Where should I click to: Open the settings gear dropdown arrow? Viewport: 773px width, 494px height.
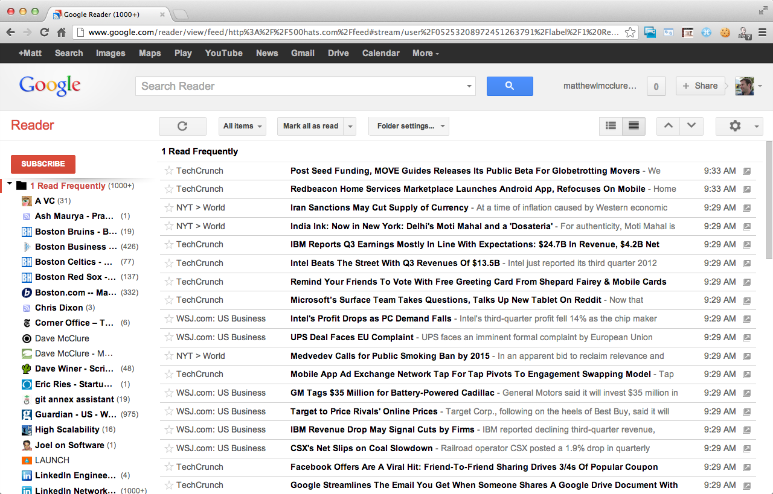click(757, 127)
